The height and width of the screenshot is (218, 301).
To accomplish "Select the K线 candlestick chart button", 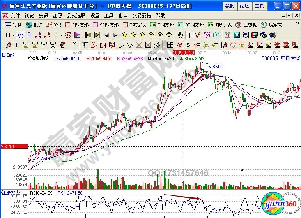I will [x=54, y=25].
